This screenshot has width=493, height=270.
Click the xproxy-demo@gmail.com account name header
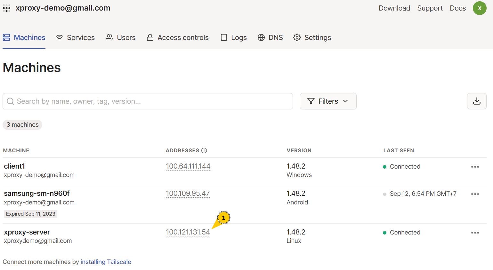tap(63, 8)
